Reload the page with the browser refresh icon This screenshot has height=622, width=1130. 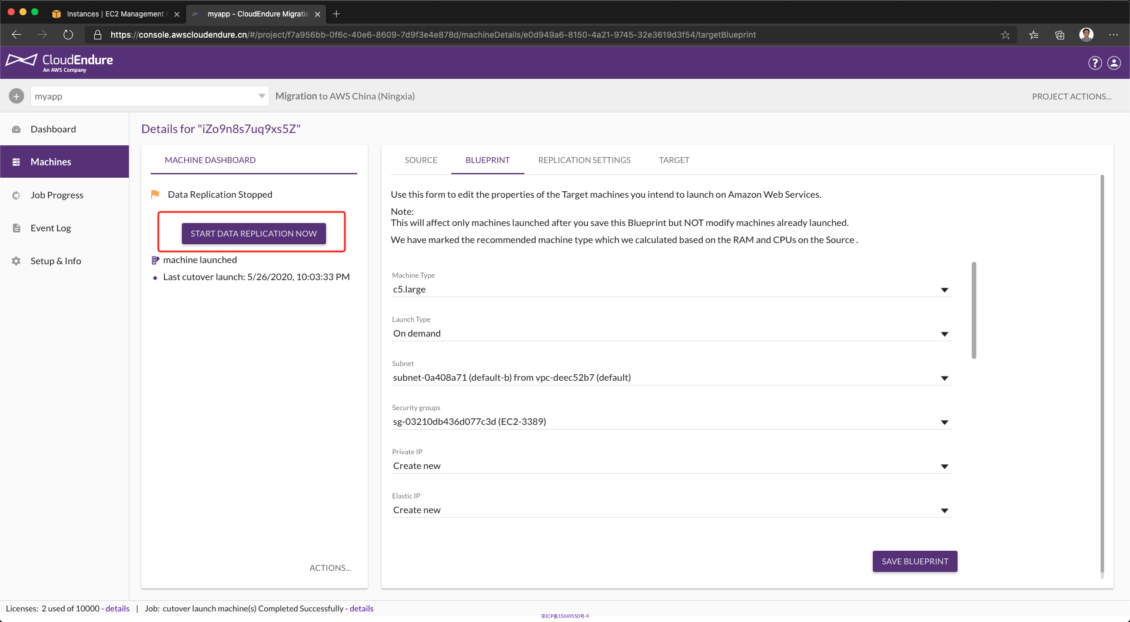click(68, 35)
